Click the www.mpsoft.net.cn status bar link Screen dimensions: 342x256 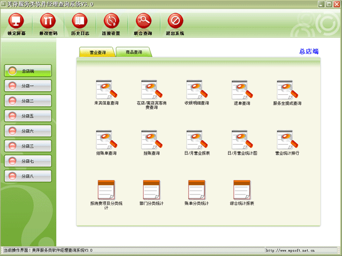pos(291,250)
